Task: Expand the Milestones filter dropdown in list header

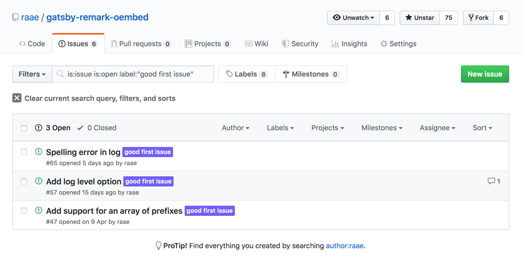Action: click(382, 128)
